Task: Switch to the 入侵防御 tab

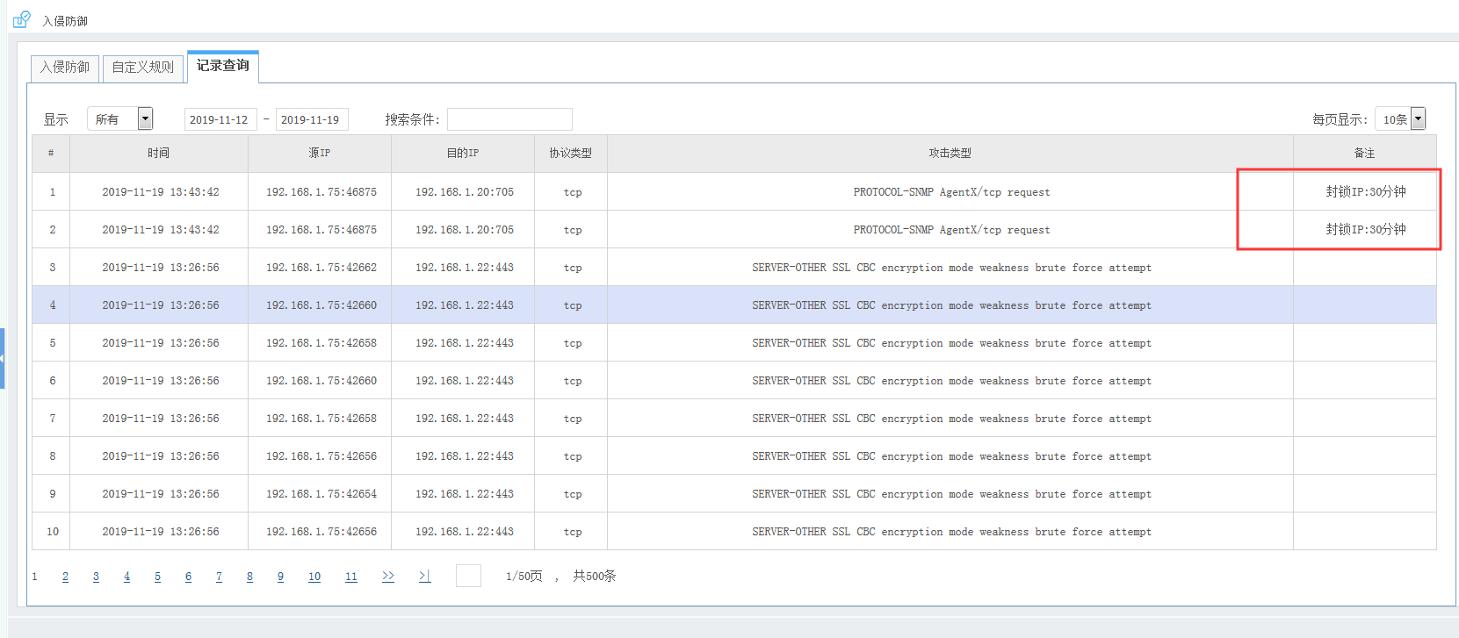Action: (65, 68)
